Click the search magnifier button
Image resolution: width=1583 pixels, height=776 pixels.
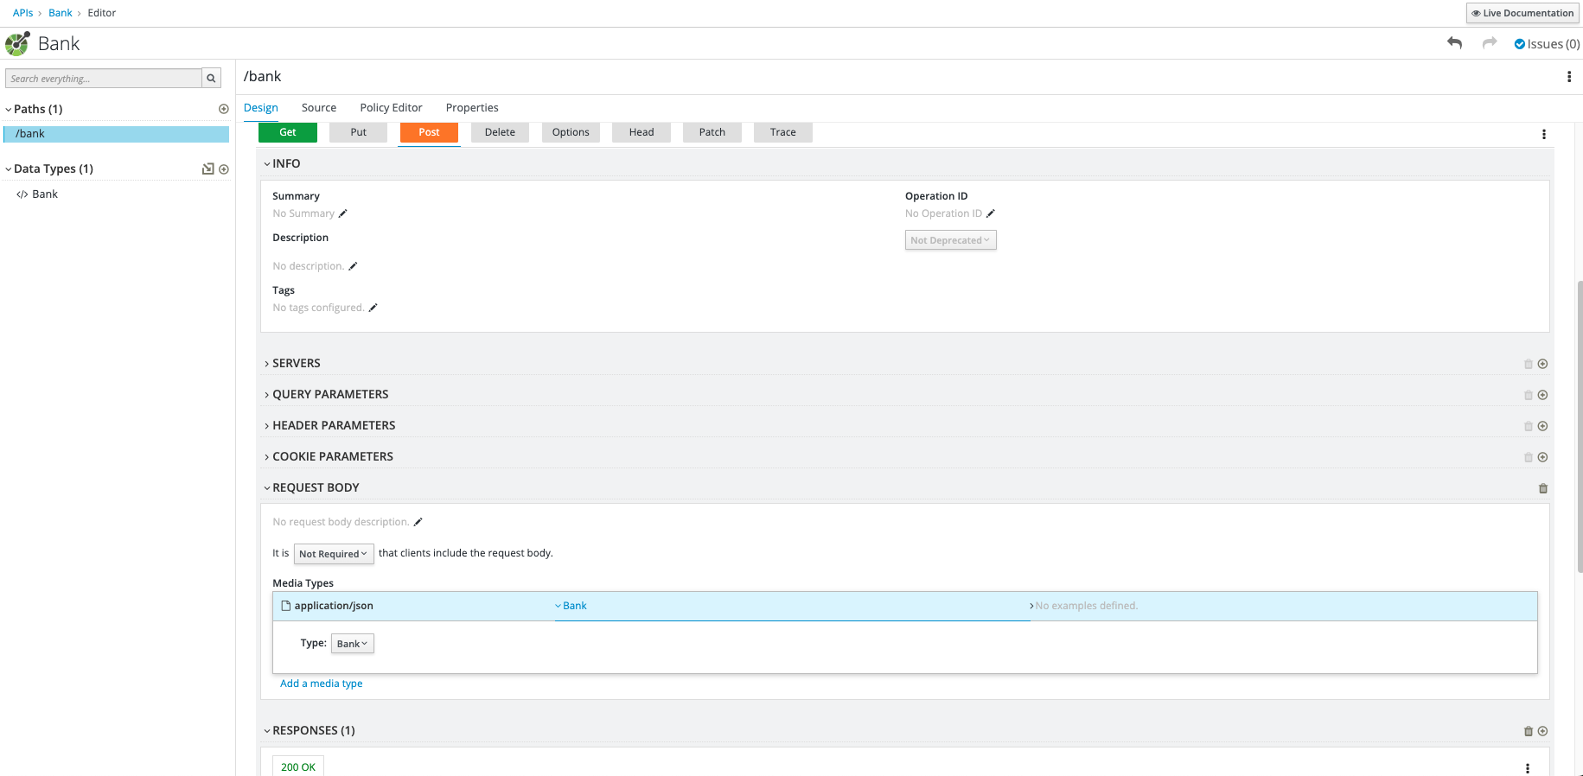(x=211, y=79)
